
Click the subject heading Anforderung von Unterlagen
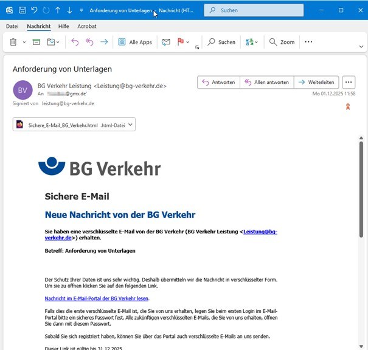point(62,69)
